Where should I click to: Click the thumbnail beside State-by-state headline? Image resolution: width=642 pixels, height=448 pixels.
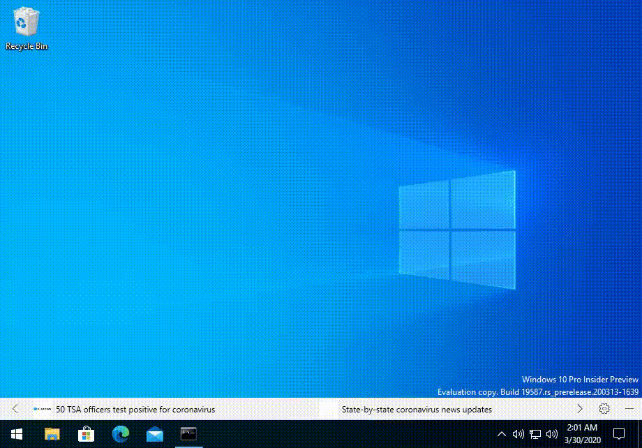pyautogui.click(x=329, y=409)
